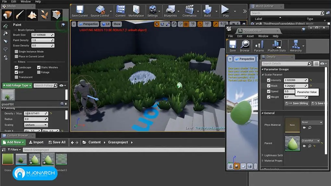Click the Save Sibling button
331x186 pixels.
(297, 103)
